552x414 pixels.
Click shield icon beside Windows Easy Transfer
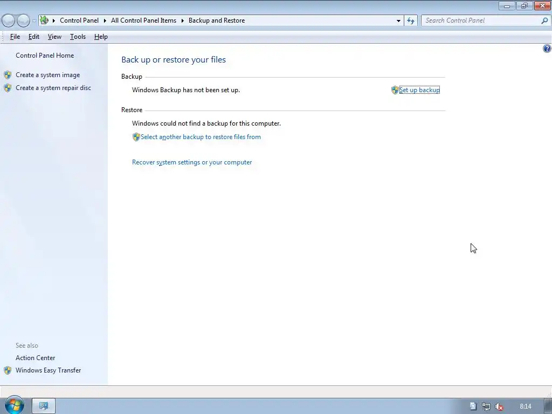coord(8,370)
